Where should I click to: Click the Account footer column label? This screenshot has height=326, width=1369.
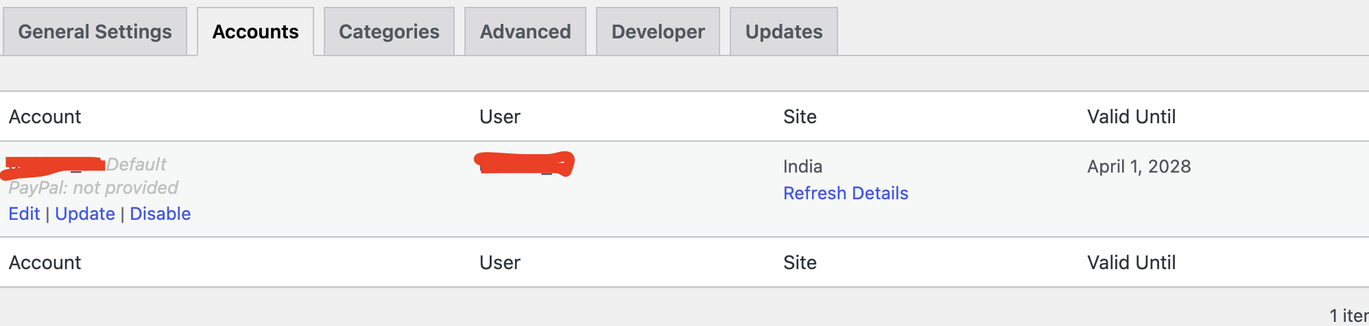pyautogui.click(x=45, y=262)
